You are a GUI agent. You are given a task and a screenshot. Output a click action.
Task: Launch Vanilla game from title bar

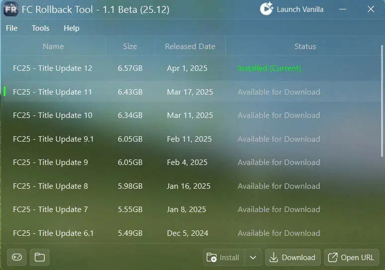click(x=292, y=9)
